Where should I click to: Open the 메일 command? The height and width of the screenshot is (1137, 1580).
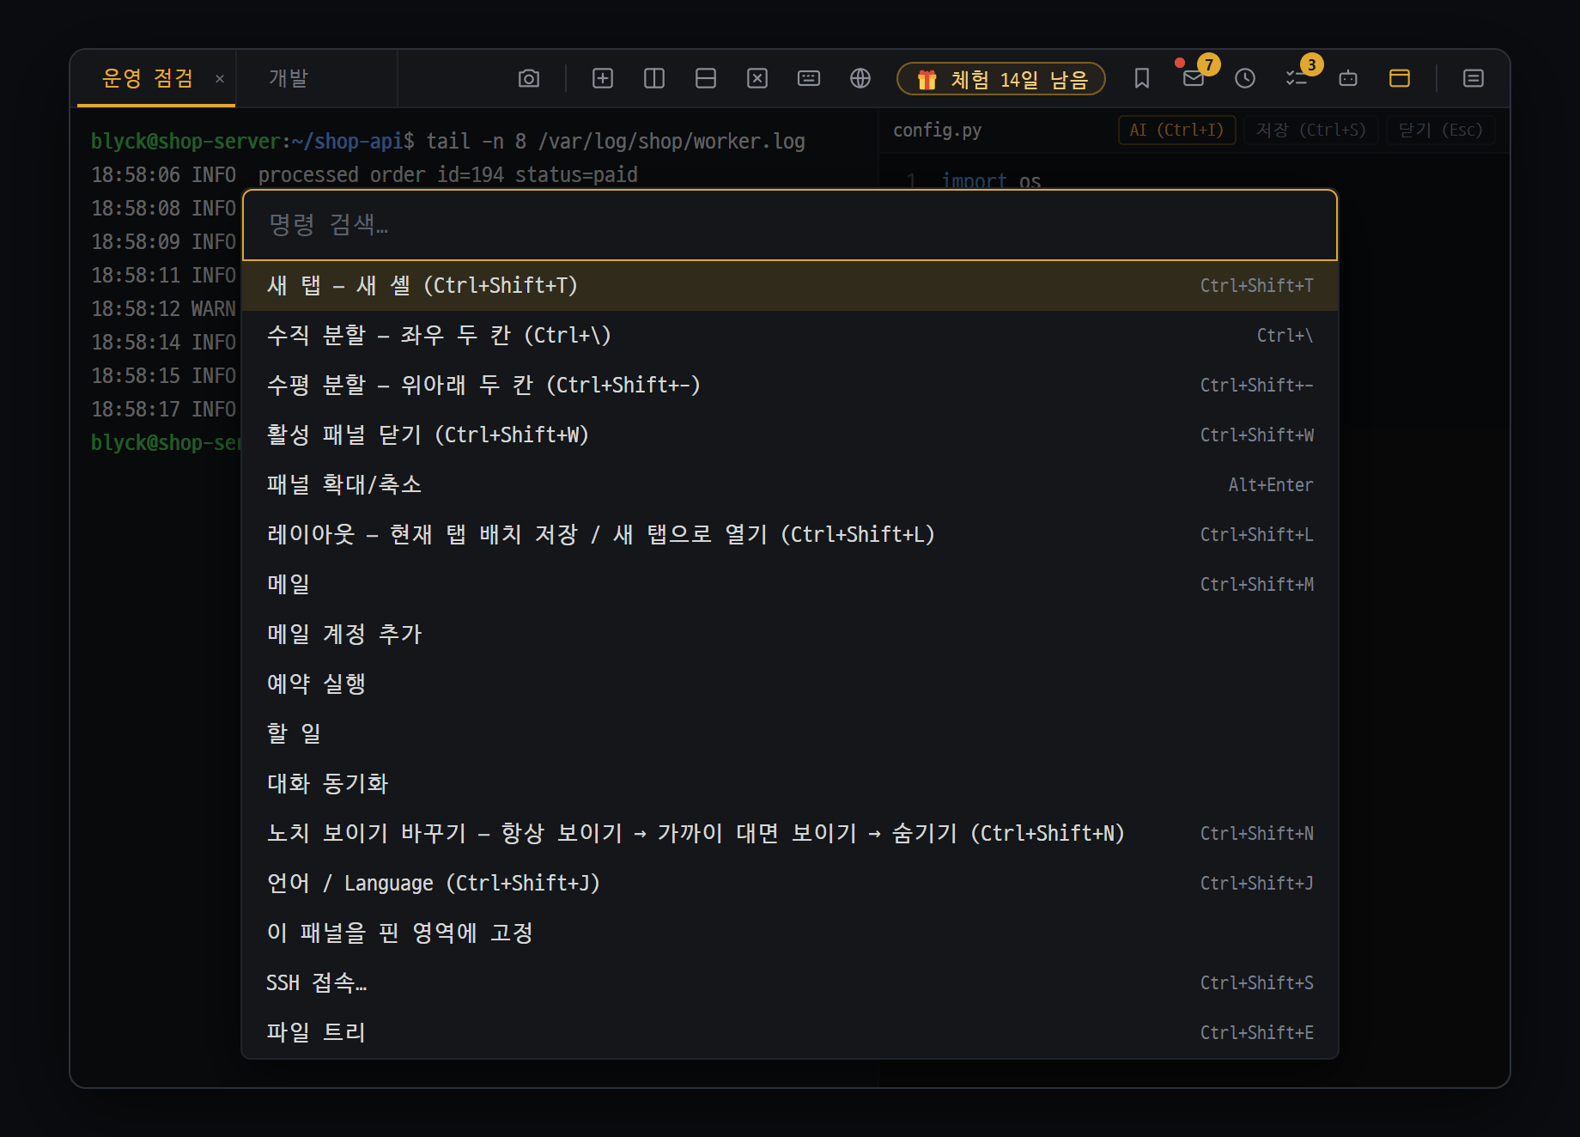tap(790, 584)
